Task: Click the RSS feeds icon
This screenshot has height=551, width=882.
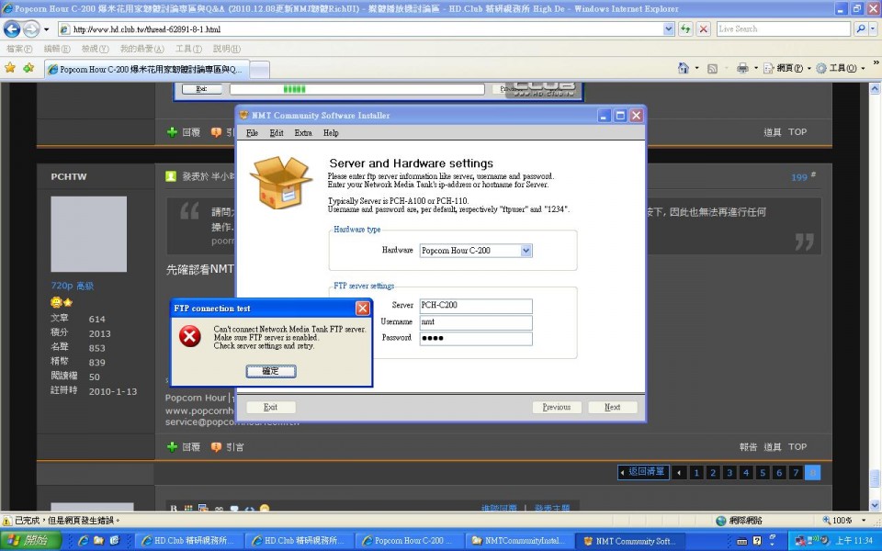Action: 712,69
